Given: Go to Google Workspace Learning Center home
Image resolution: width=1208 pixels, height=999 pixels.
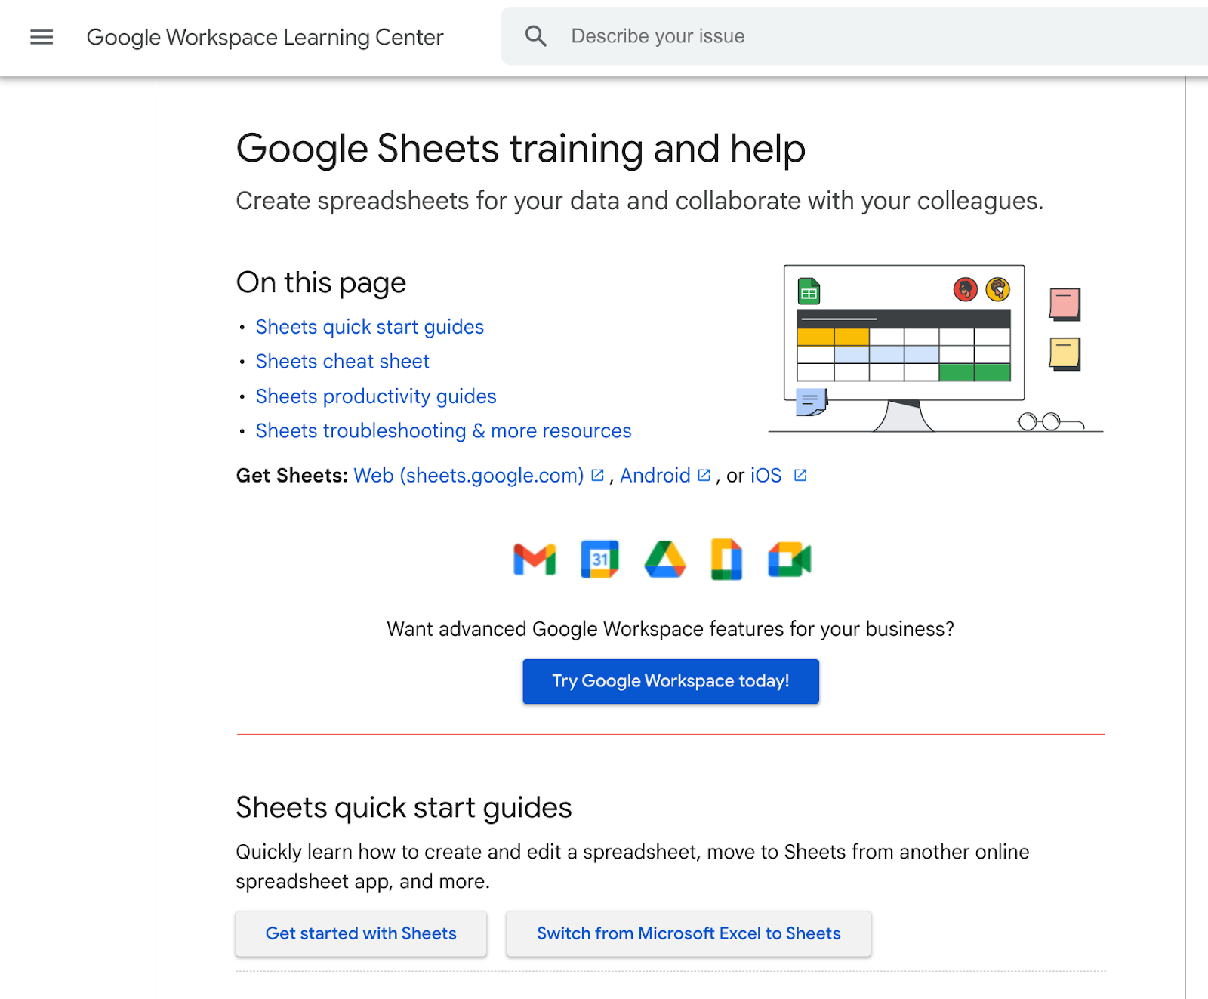Looking at the screenshot, I should click(265, 37).
